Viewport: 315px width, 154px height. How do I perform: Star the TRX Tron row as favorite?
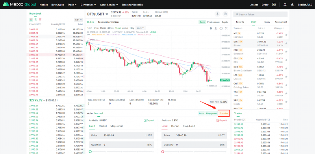coord(286,94)
